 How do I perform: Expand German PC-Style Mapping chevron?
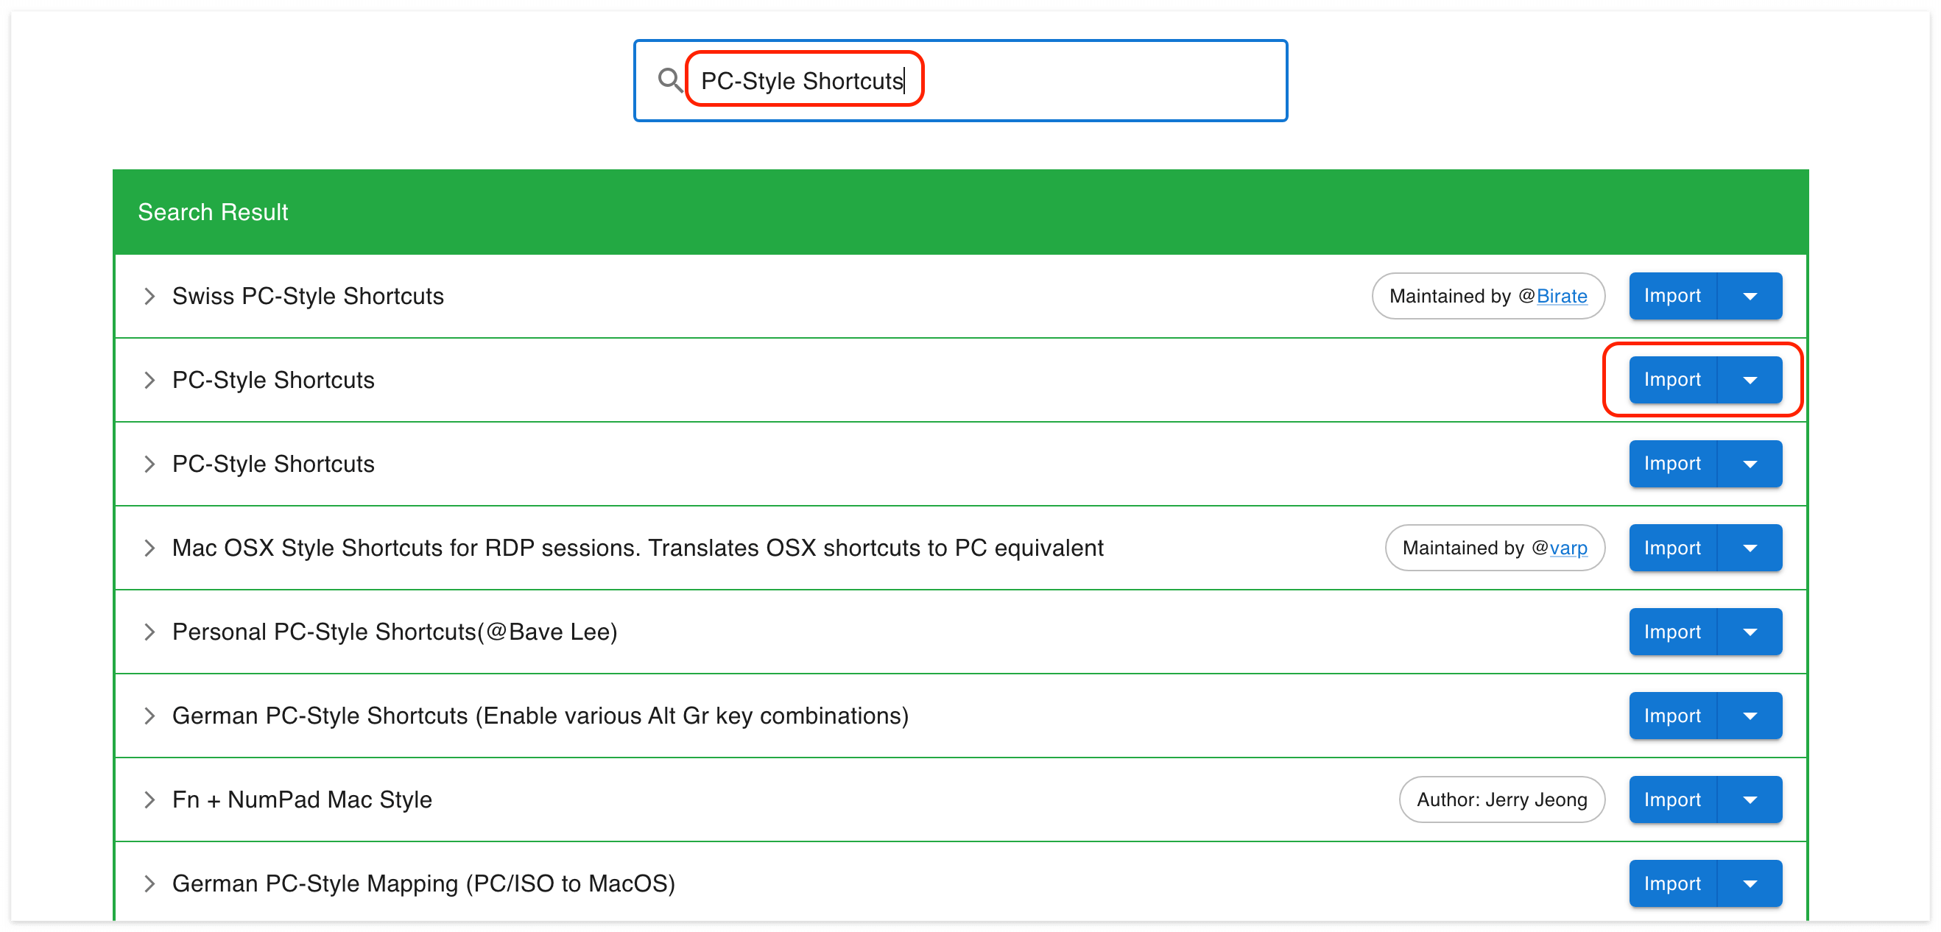click(149, 883)
